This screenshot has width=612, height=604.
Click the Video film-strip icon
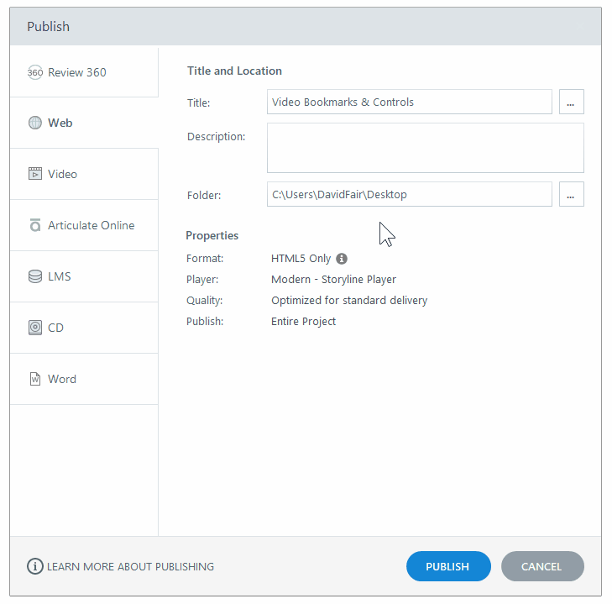click(34, 173)
